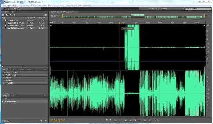The height and width of the screenshot is (124, 213).
Task: Click the fade-out handle at waveform top-right
Action: pos(204,26)
